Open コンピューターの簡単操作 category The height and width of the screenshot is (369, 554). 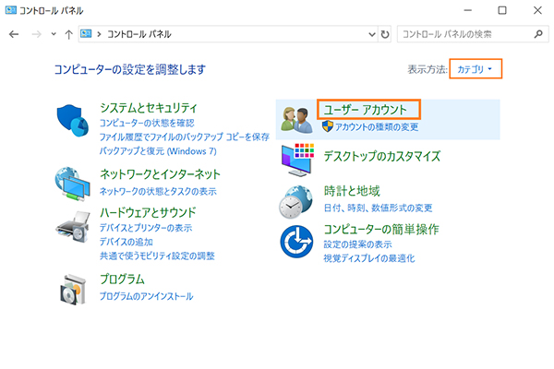coord(381,229)
